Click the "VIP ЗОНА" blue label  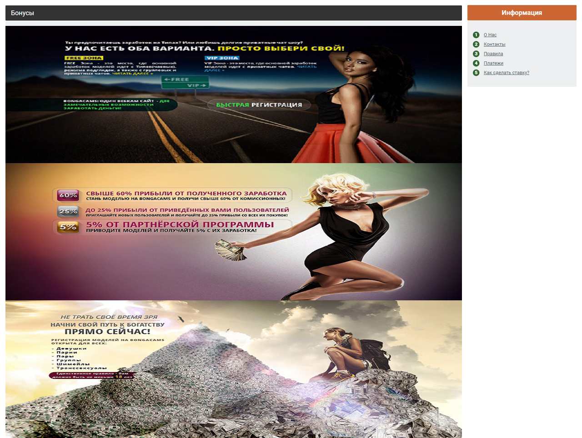pyautogui.click(x=222, y=58)
